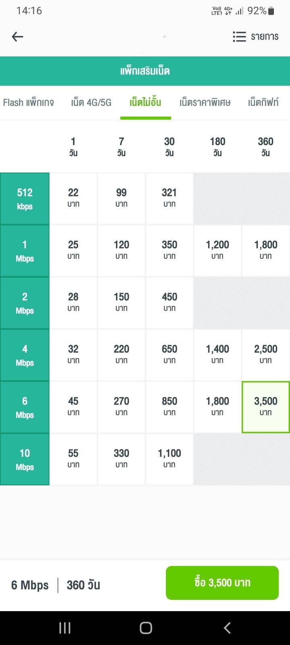Select 10 Mbps 30-day 1,100 baht package
Screen dimensions: 290x645
[170, 459]
